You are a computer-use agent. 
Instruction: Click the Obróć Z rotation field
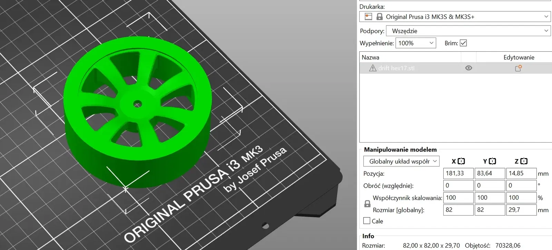521,185
